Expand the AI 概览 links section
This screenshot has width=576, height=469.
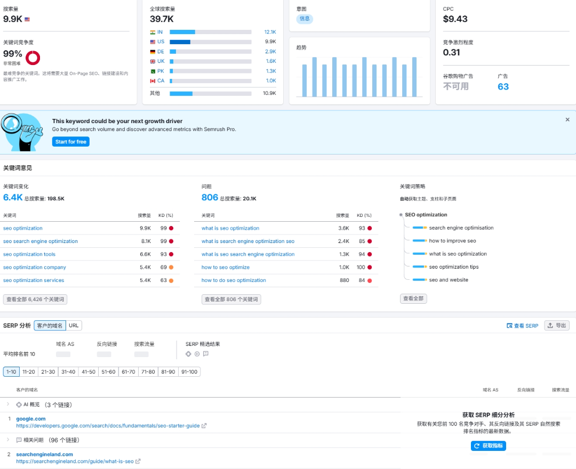(8, 404)
